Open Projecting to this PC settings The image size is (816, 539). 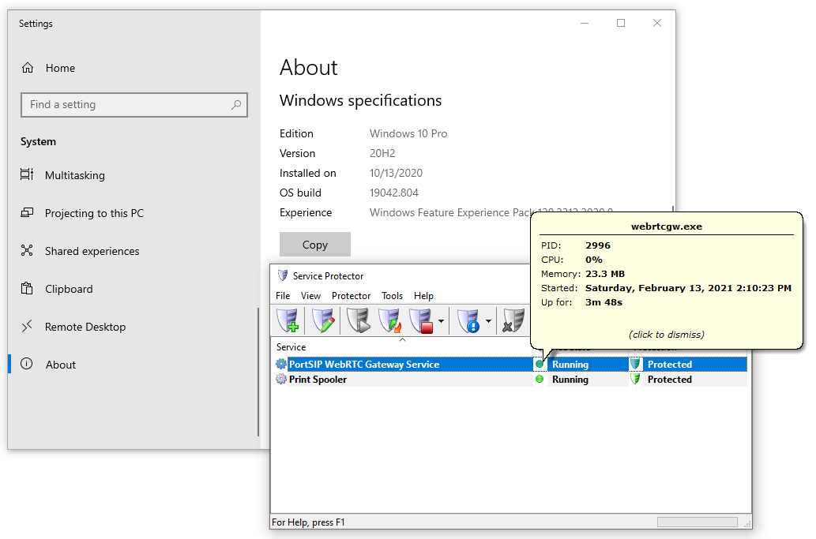[94, 213]
